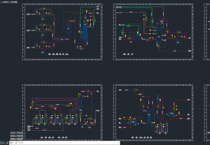This screenshot has height=145, width=210.
Task: Pick blue vertical tube reactor in top-left sheet
Action: 85,32
